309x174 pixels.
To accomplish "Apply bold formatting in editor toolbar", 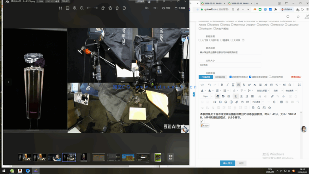I will pos(222,85).
